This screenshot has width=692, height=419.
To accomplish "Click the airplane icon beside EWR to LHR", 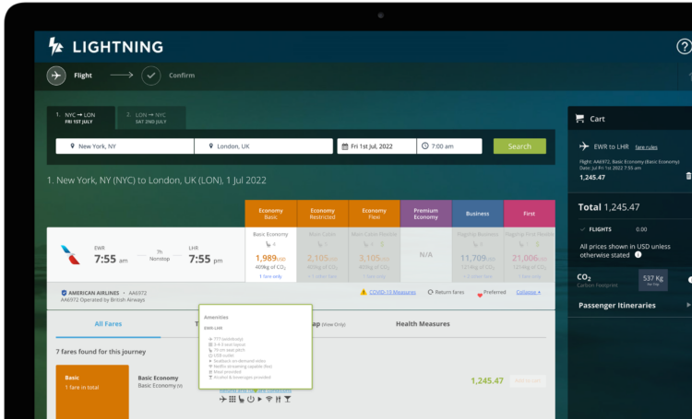I will pos(584,146).
